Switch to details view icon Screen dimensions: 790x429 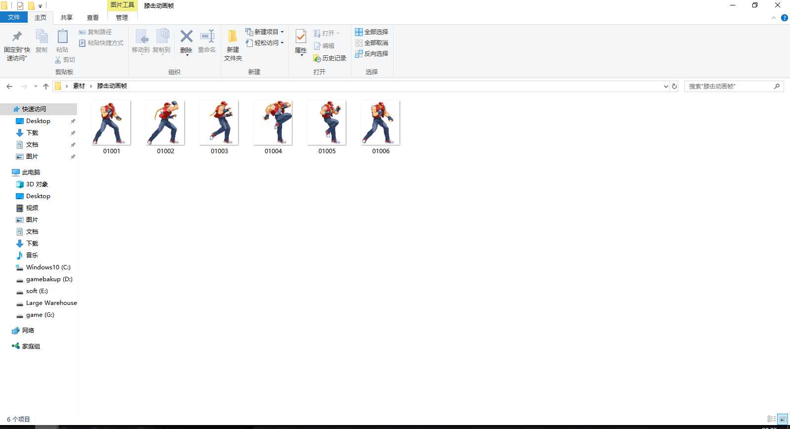pos(772,419)
